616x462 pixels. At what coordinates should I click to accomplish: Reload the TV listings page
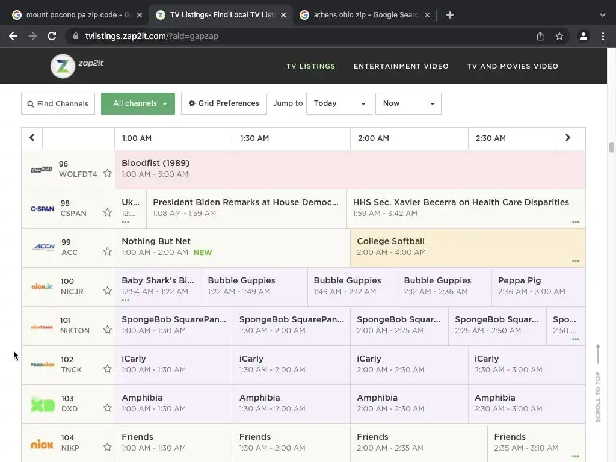(x=52, y=36)
